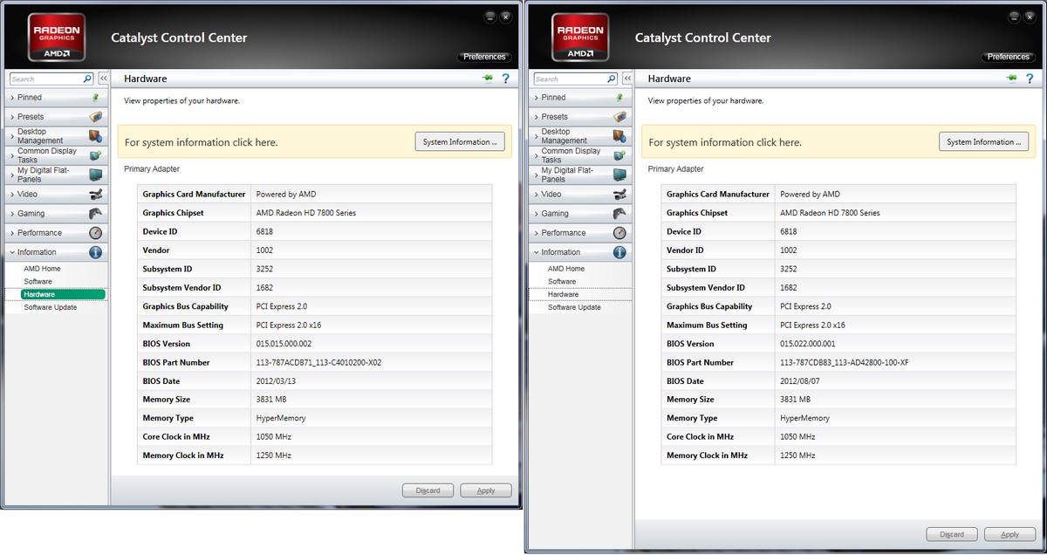
Task: Click the My Digital Flat-Panels monitor icon in the left window
Action: pyautogui.click(x=96, y=175)
